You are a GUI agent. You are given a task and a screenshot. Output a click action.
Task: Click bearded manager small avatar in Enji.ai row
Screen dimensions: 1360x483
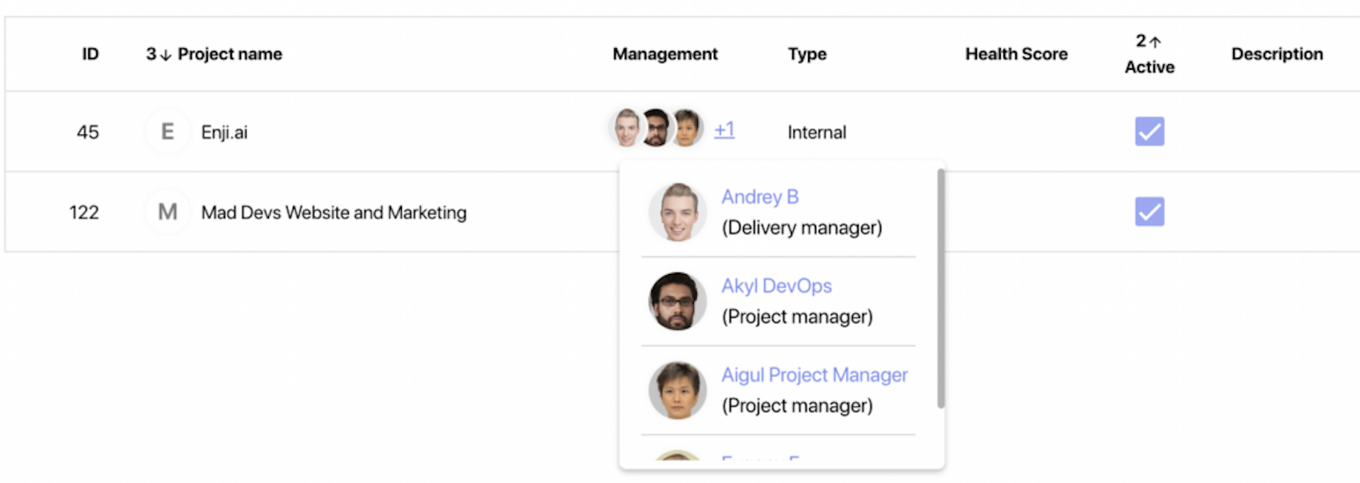[656, 127]
